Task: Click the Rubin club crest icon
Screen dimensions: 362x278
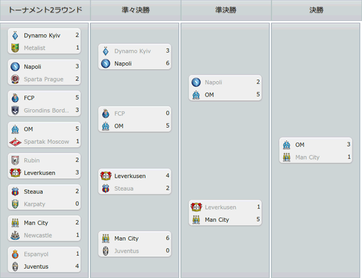Action: click(x=15, y=160)
